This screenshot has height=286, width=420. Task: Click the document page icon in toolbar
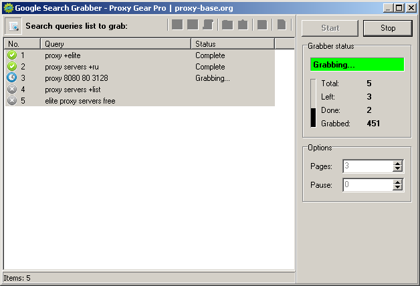click(x=282, y=25)
